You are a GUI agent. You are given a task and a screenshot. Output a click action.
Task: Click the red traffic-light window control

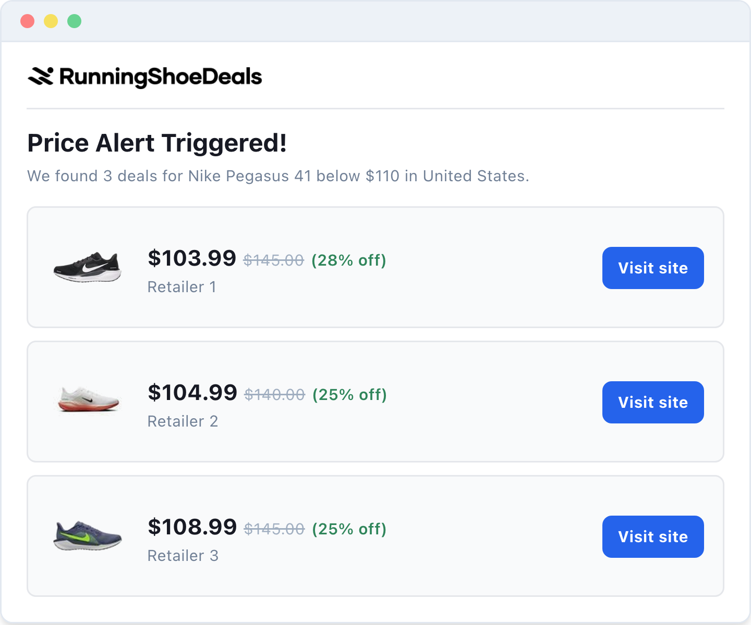click(x=27, y=21)
